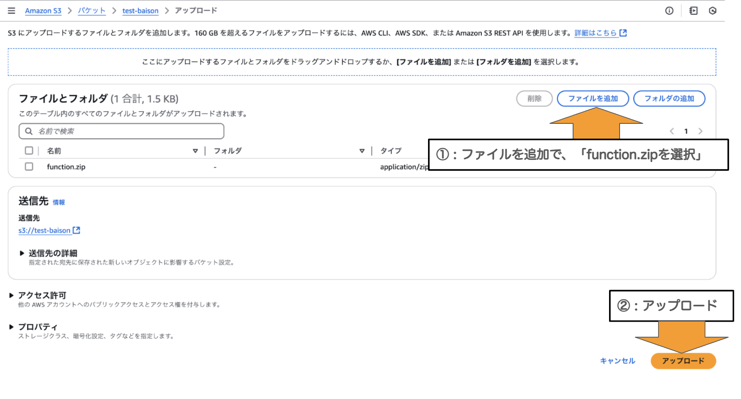Go to バケット via the breadcrumb
Screen dimensions: 741x399
click(x=91, y=11)
